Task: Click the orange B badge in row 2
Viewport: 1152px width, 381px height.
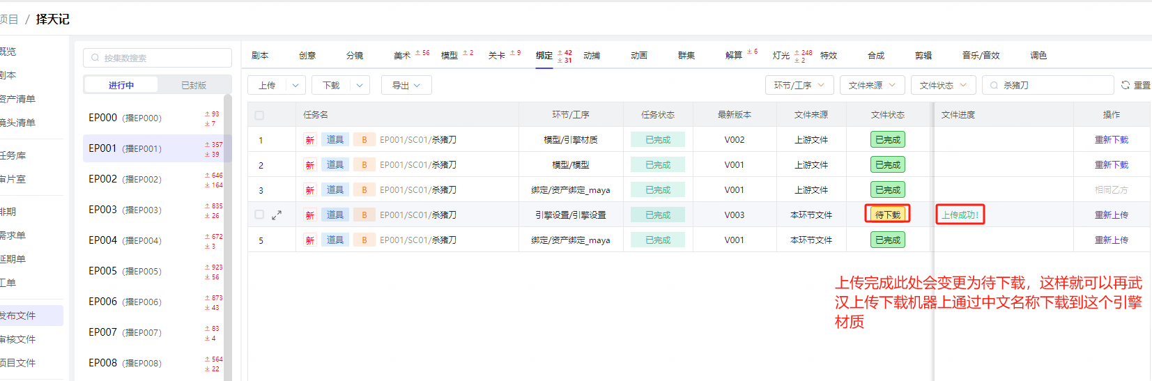Action: tap(364, 165)
